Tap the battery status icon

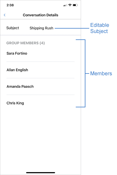(75, 5)
